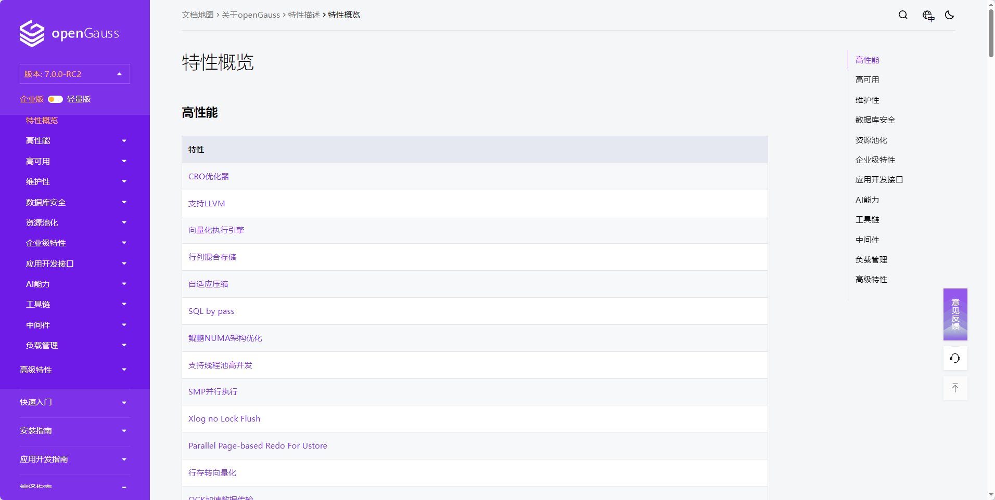The width and height of the screenshot is (995, 500).
Task: Expand 企业级特性 arrow in sidebar
Action: point(124,243)
